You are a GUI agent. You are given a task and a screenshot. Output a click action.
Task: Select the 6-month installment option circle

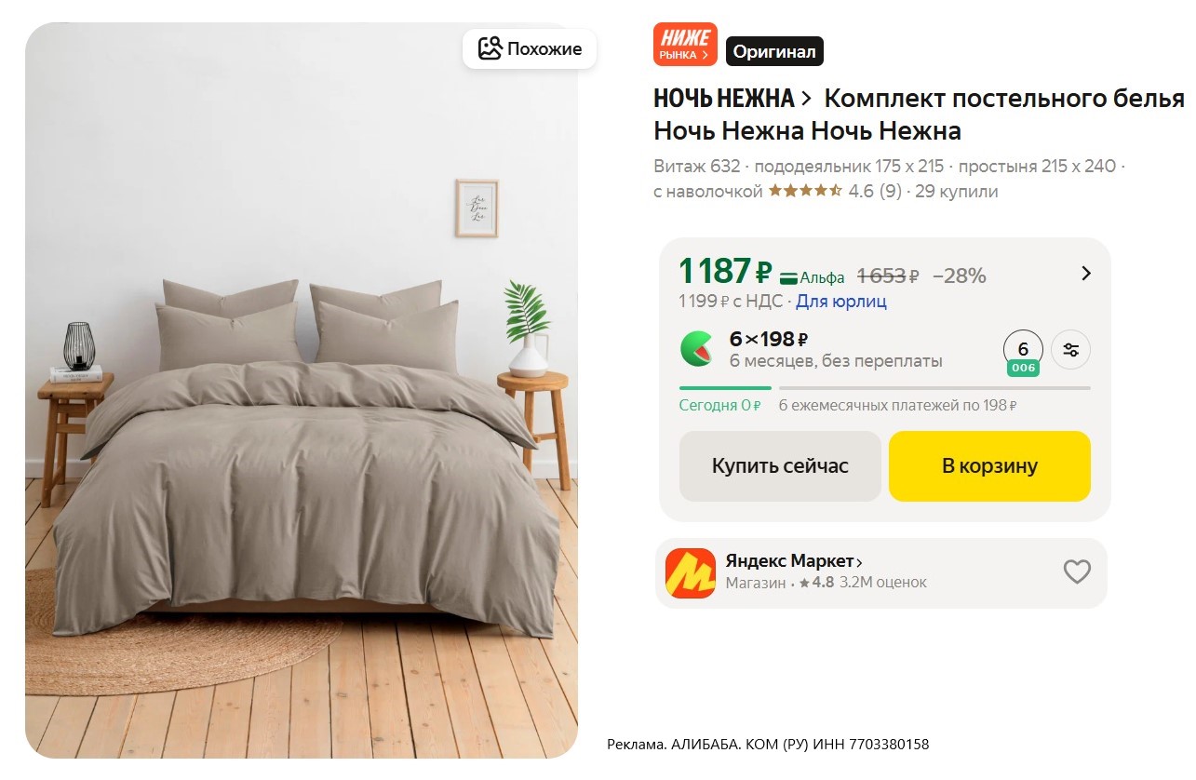[x=1023, y=351]
